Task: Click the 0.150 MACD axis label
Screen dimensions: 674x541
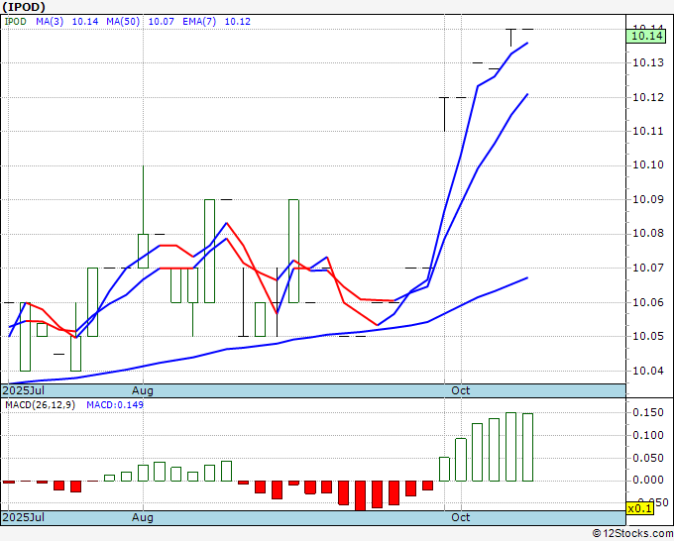Action: (648, 412)
